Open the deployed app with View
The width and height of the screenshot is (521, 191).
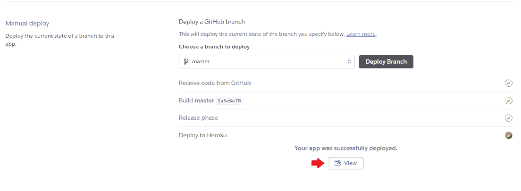pos(346,163)
